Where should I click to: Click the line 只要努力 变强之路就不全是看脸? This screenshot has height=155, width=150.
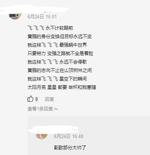(60, 53)
